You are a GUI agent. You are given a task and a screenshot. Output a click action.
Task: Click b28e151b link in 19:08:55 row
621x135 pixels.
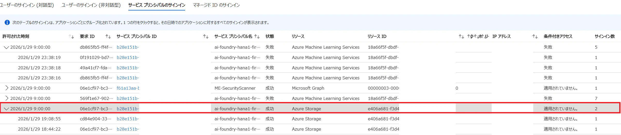128,119
